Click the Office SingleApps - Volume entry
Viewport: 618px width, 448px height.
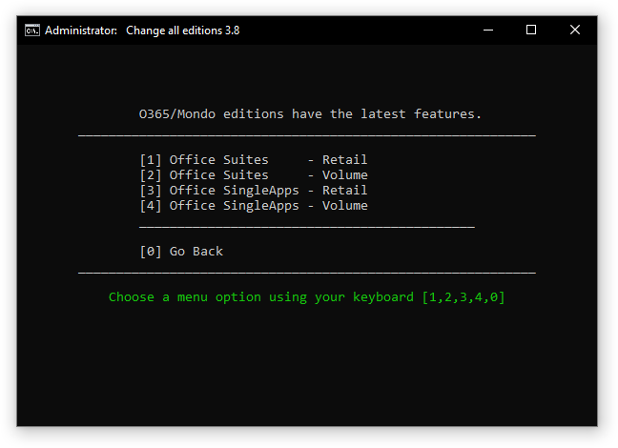(253, 206)
